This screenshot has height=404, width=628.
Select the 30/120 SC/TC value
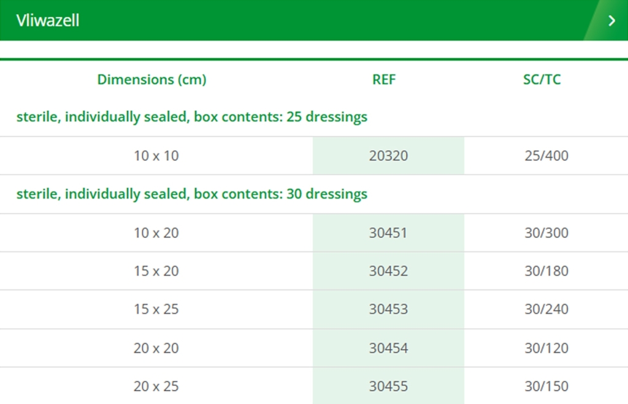coord(546,348)
